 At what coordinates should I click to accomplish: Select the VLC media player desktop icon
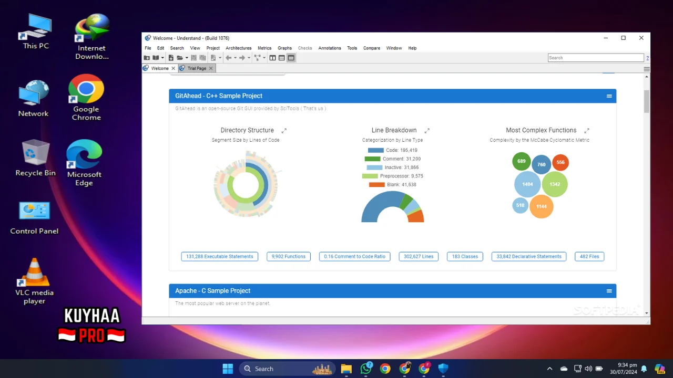pyautogui.click(x=34, y=281)
